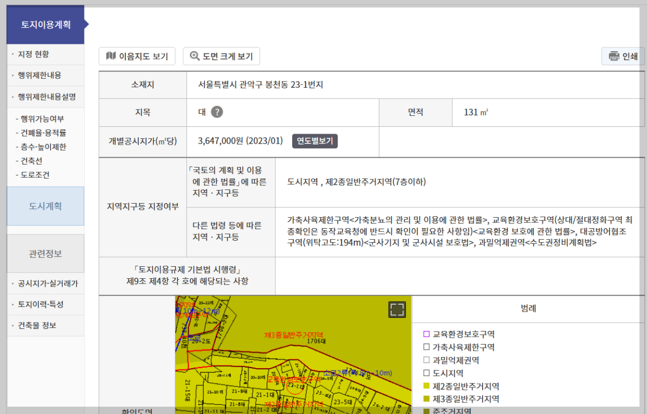Click the 개별공시지가(㎡당) label
Image resolution: width=647 pixels, height=414 pixels.
click(x=142, y=141)
